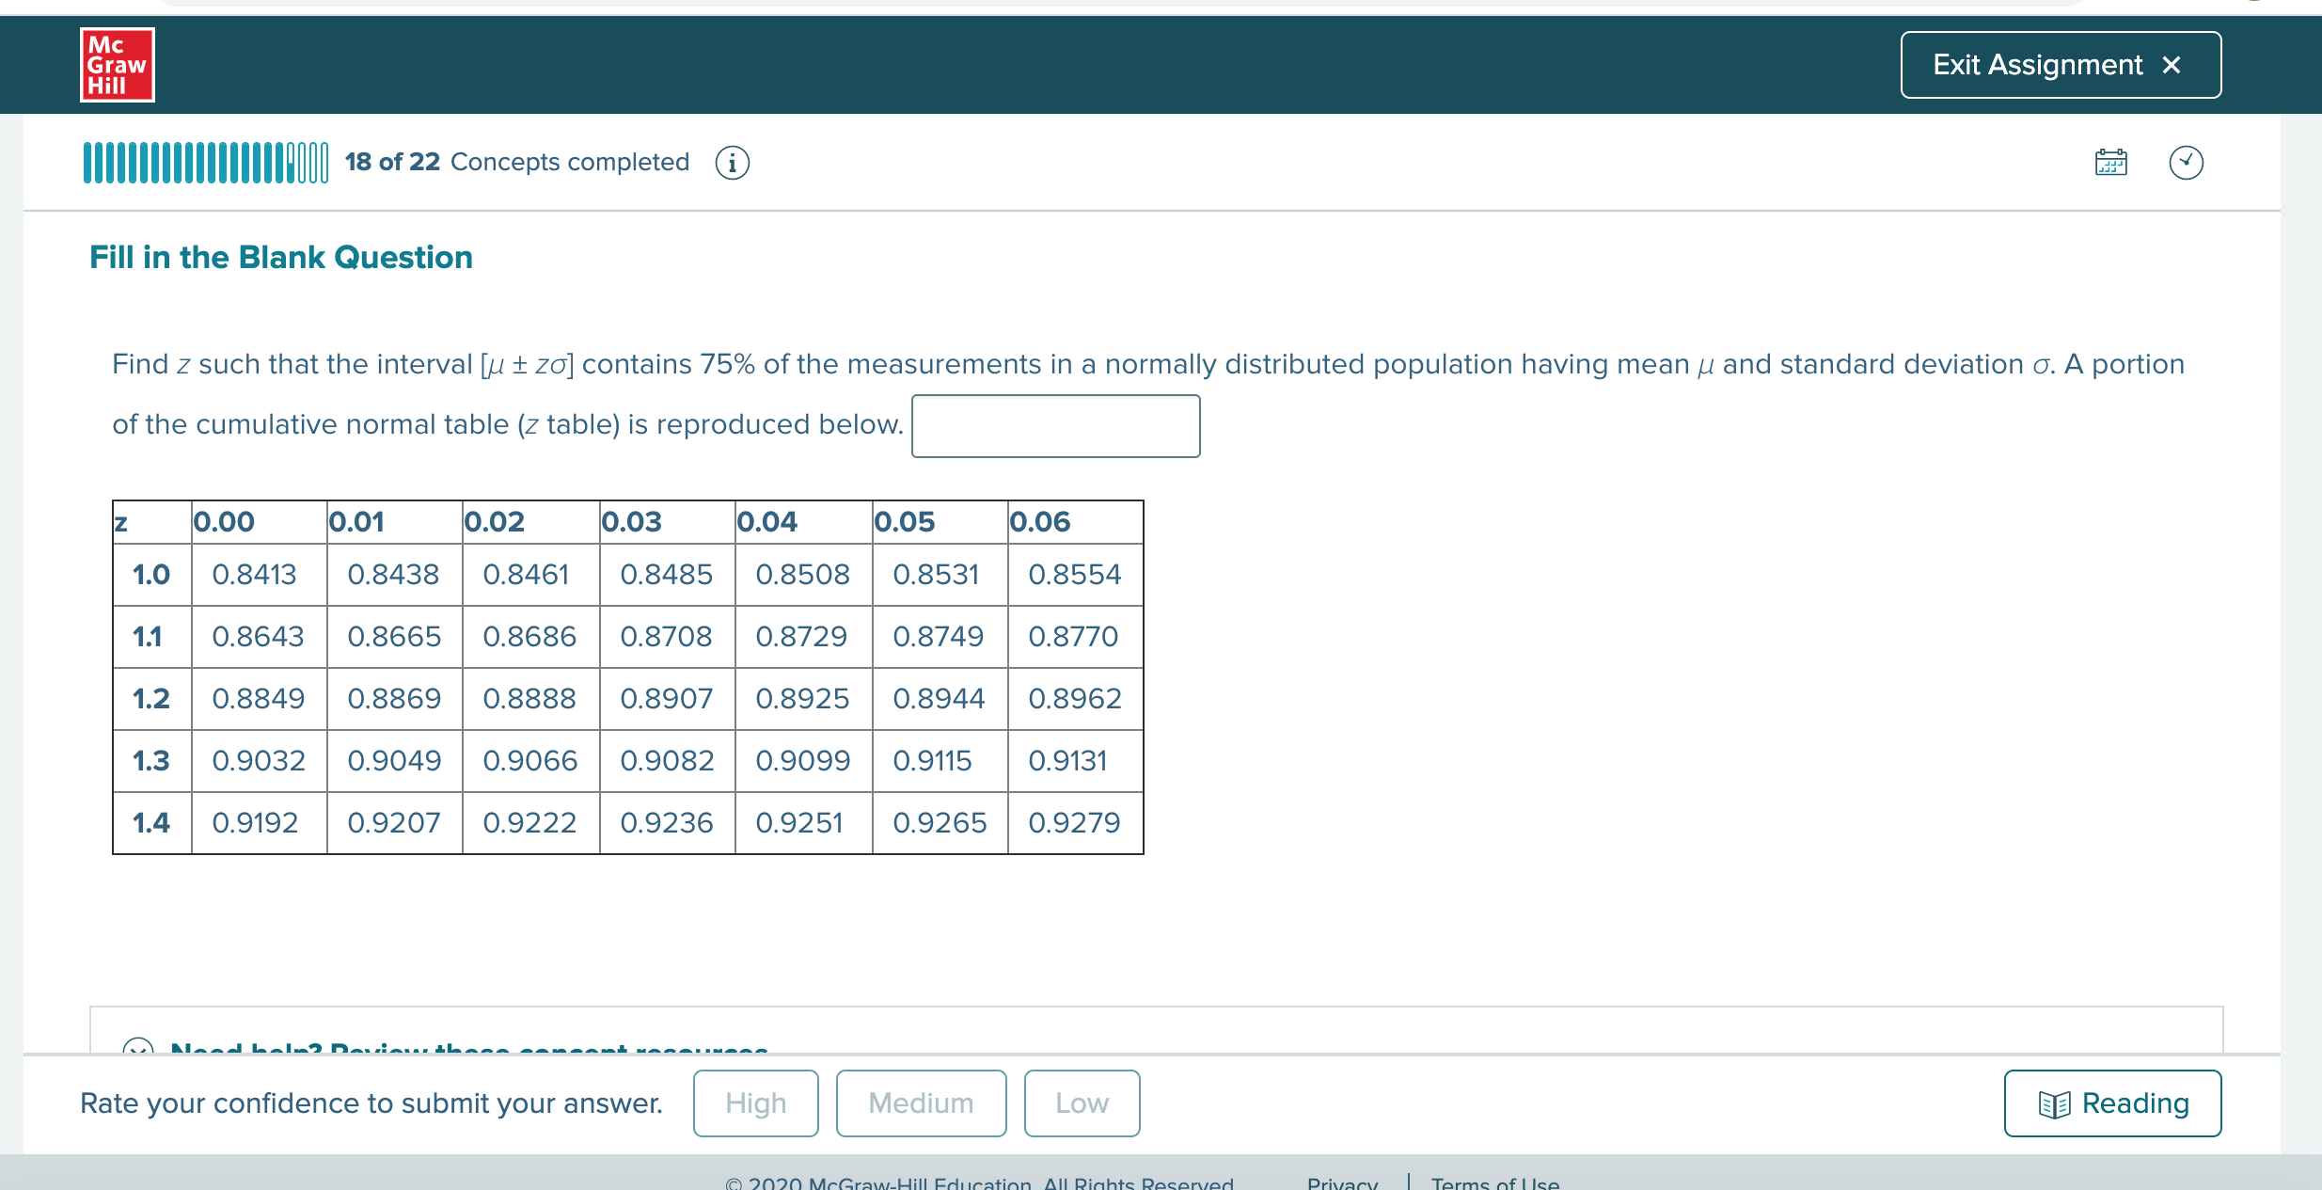The height and width of the screenshot is (1190, 2322).
Task: Click the Fill in the Blank Question heading
Action: click(280, 257)
